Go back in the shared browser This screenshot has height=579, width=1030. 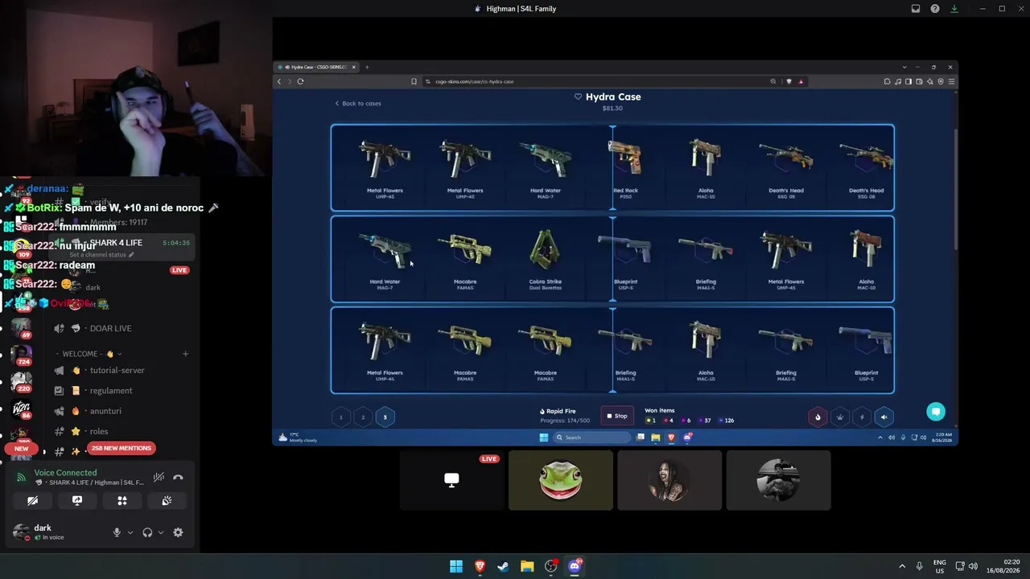click(279, 81)
